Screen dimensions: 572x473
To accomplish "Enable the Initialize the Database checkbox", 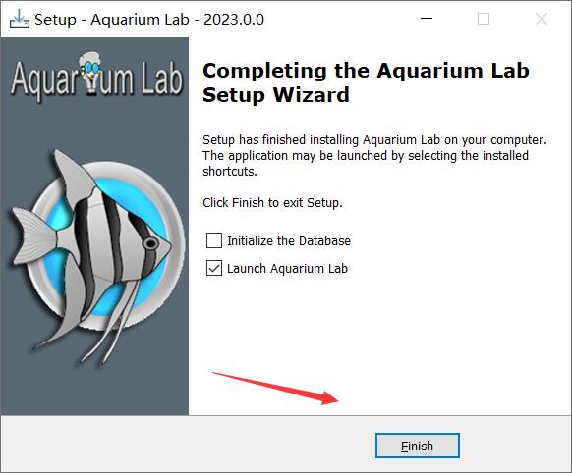I will (x=214, y=240).
